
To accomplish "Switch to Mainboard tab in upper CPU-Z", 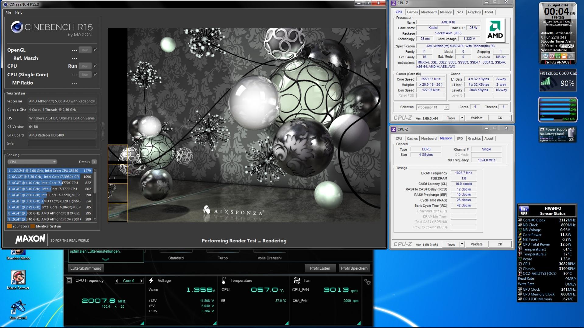I will pos(429,12).
